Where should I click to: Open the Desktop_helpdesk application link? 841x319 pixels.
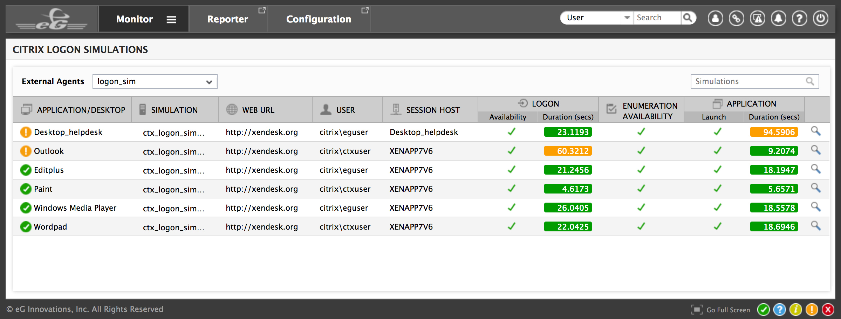point(68,132)
